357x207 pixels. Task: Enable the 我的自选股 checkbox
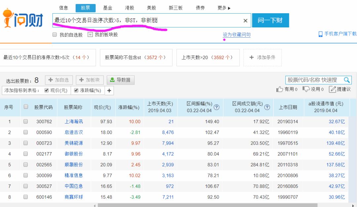[55, 34]
